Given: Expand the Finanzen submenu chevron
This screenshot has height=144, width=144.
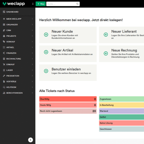Looking at the screenshot, I should [32, 53].
